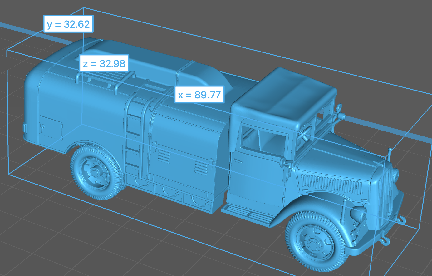
Task: Click the small hatch door at tank rear
Action: pos(51,127)
